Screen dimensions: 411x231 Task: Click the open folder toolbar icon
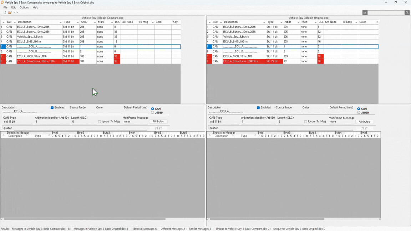pyautogui.click(x=10, y=13)
